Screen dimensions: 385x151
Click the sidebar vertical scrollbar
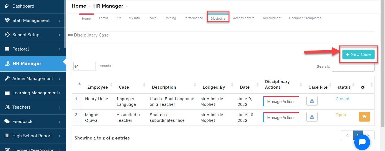(x=65, y=24)
